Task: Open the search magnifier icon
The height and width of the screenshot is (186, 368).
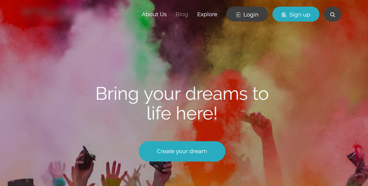Action: click(332, 15)
